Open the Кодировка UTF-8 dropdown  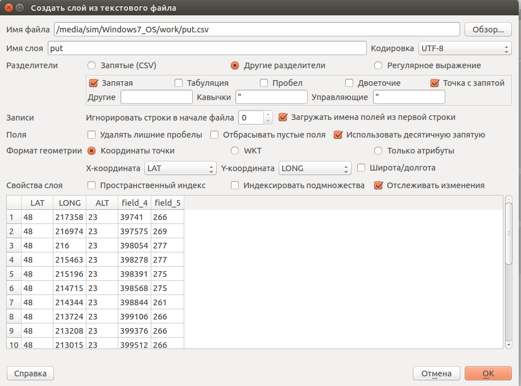[465, 49]
